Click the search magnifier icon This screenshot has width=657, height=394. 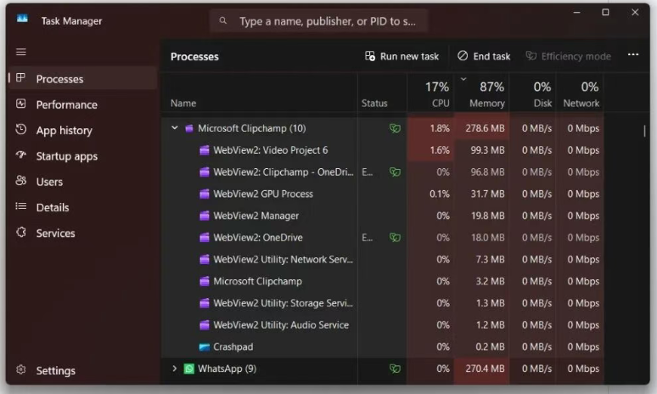pyautogui.click(x=223, y=20)
